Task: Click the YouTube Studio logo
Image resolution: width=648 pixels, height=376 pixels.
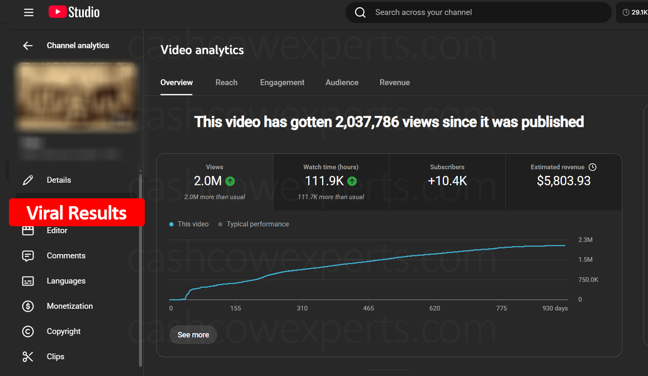Action: click(73, 12)
